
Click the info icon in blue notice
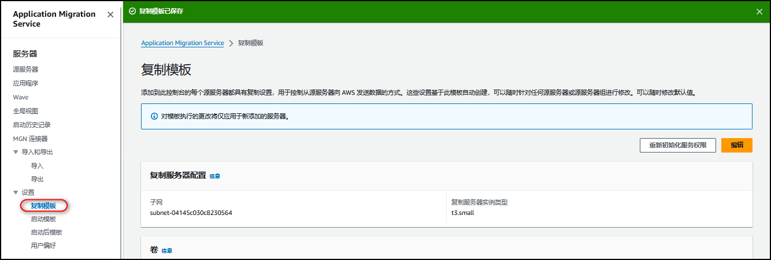[154, 116]
